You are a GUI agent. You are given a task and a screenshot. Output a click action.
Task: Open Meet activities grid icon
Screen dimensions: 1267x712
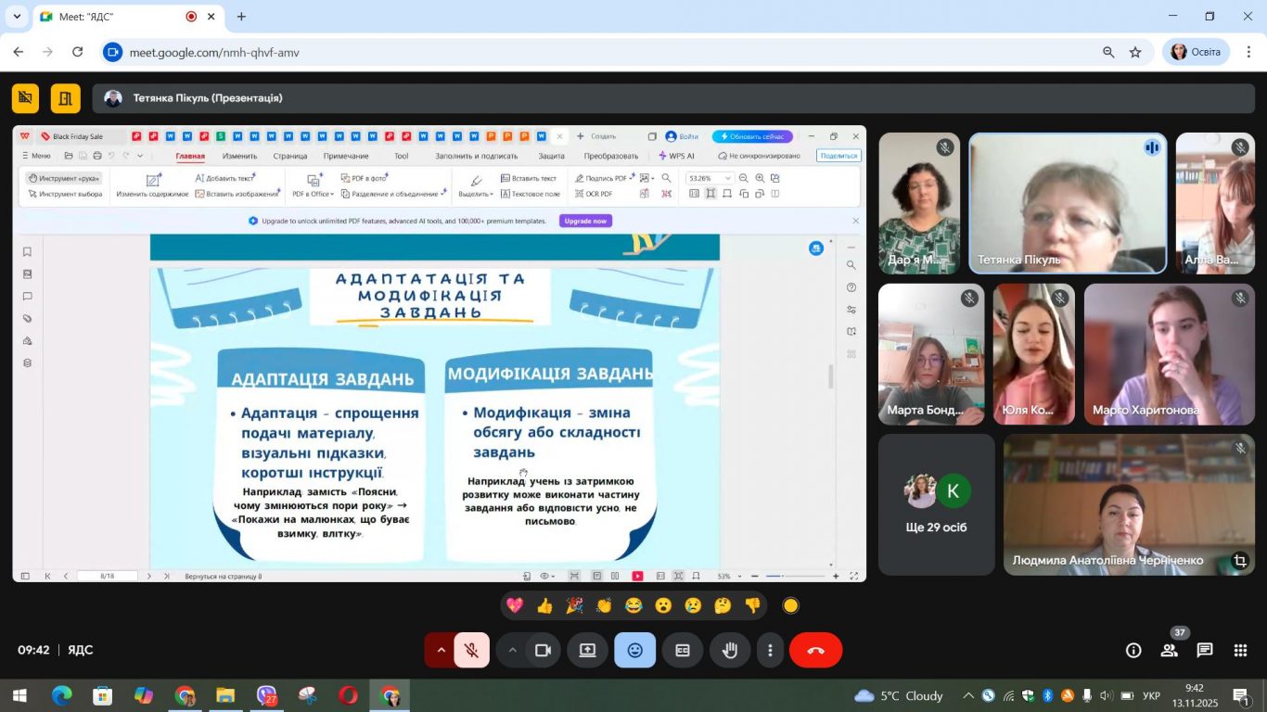1240,651
